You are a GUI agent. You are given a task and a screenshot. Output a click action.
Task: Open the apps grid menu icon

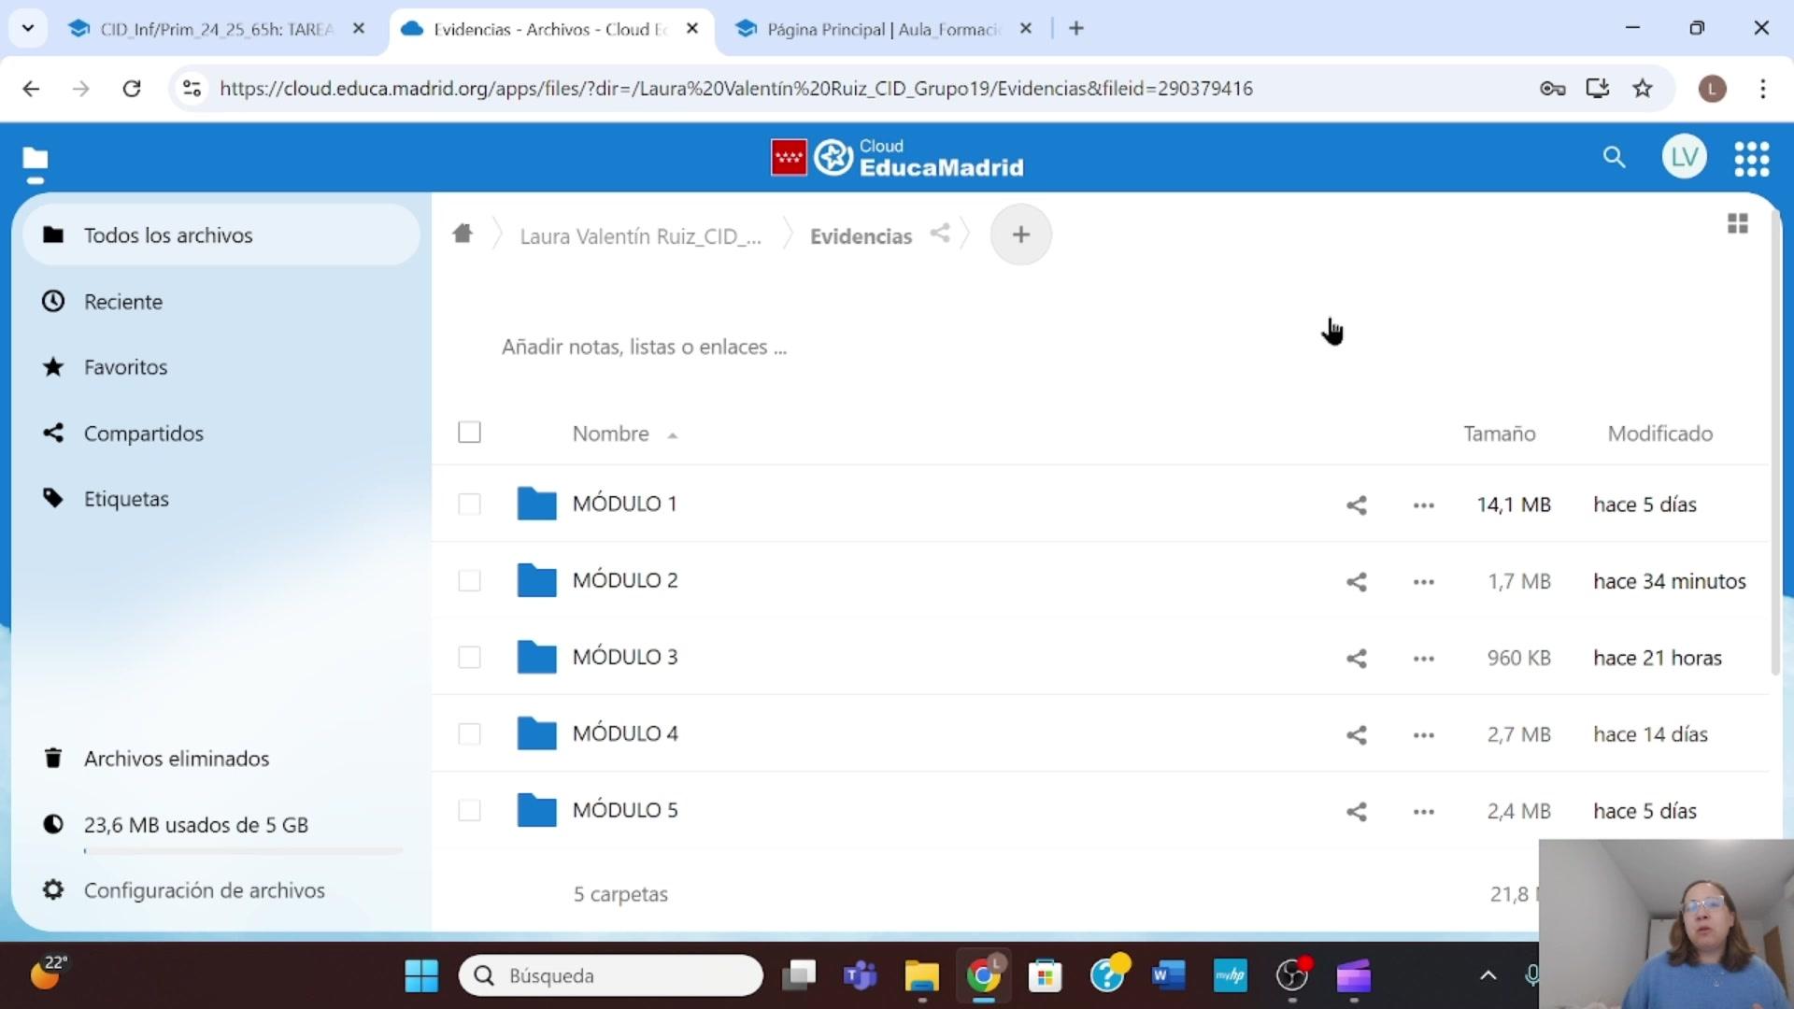pos(1751,159)
